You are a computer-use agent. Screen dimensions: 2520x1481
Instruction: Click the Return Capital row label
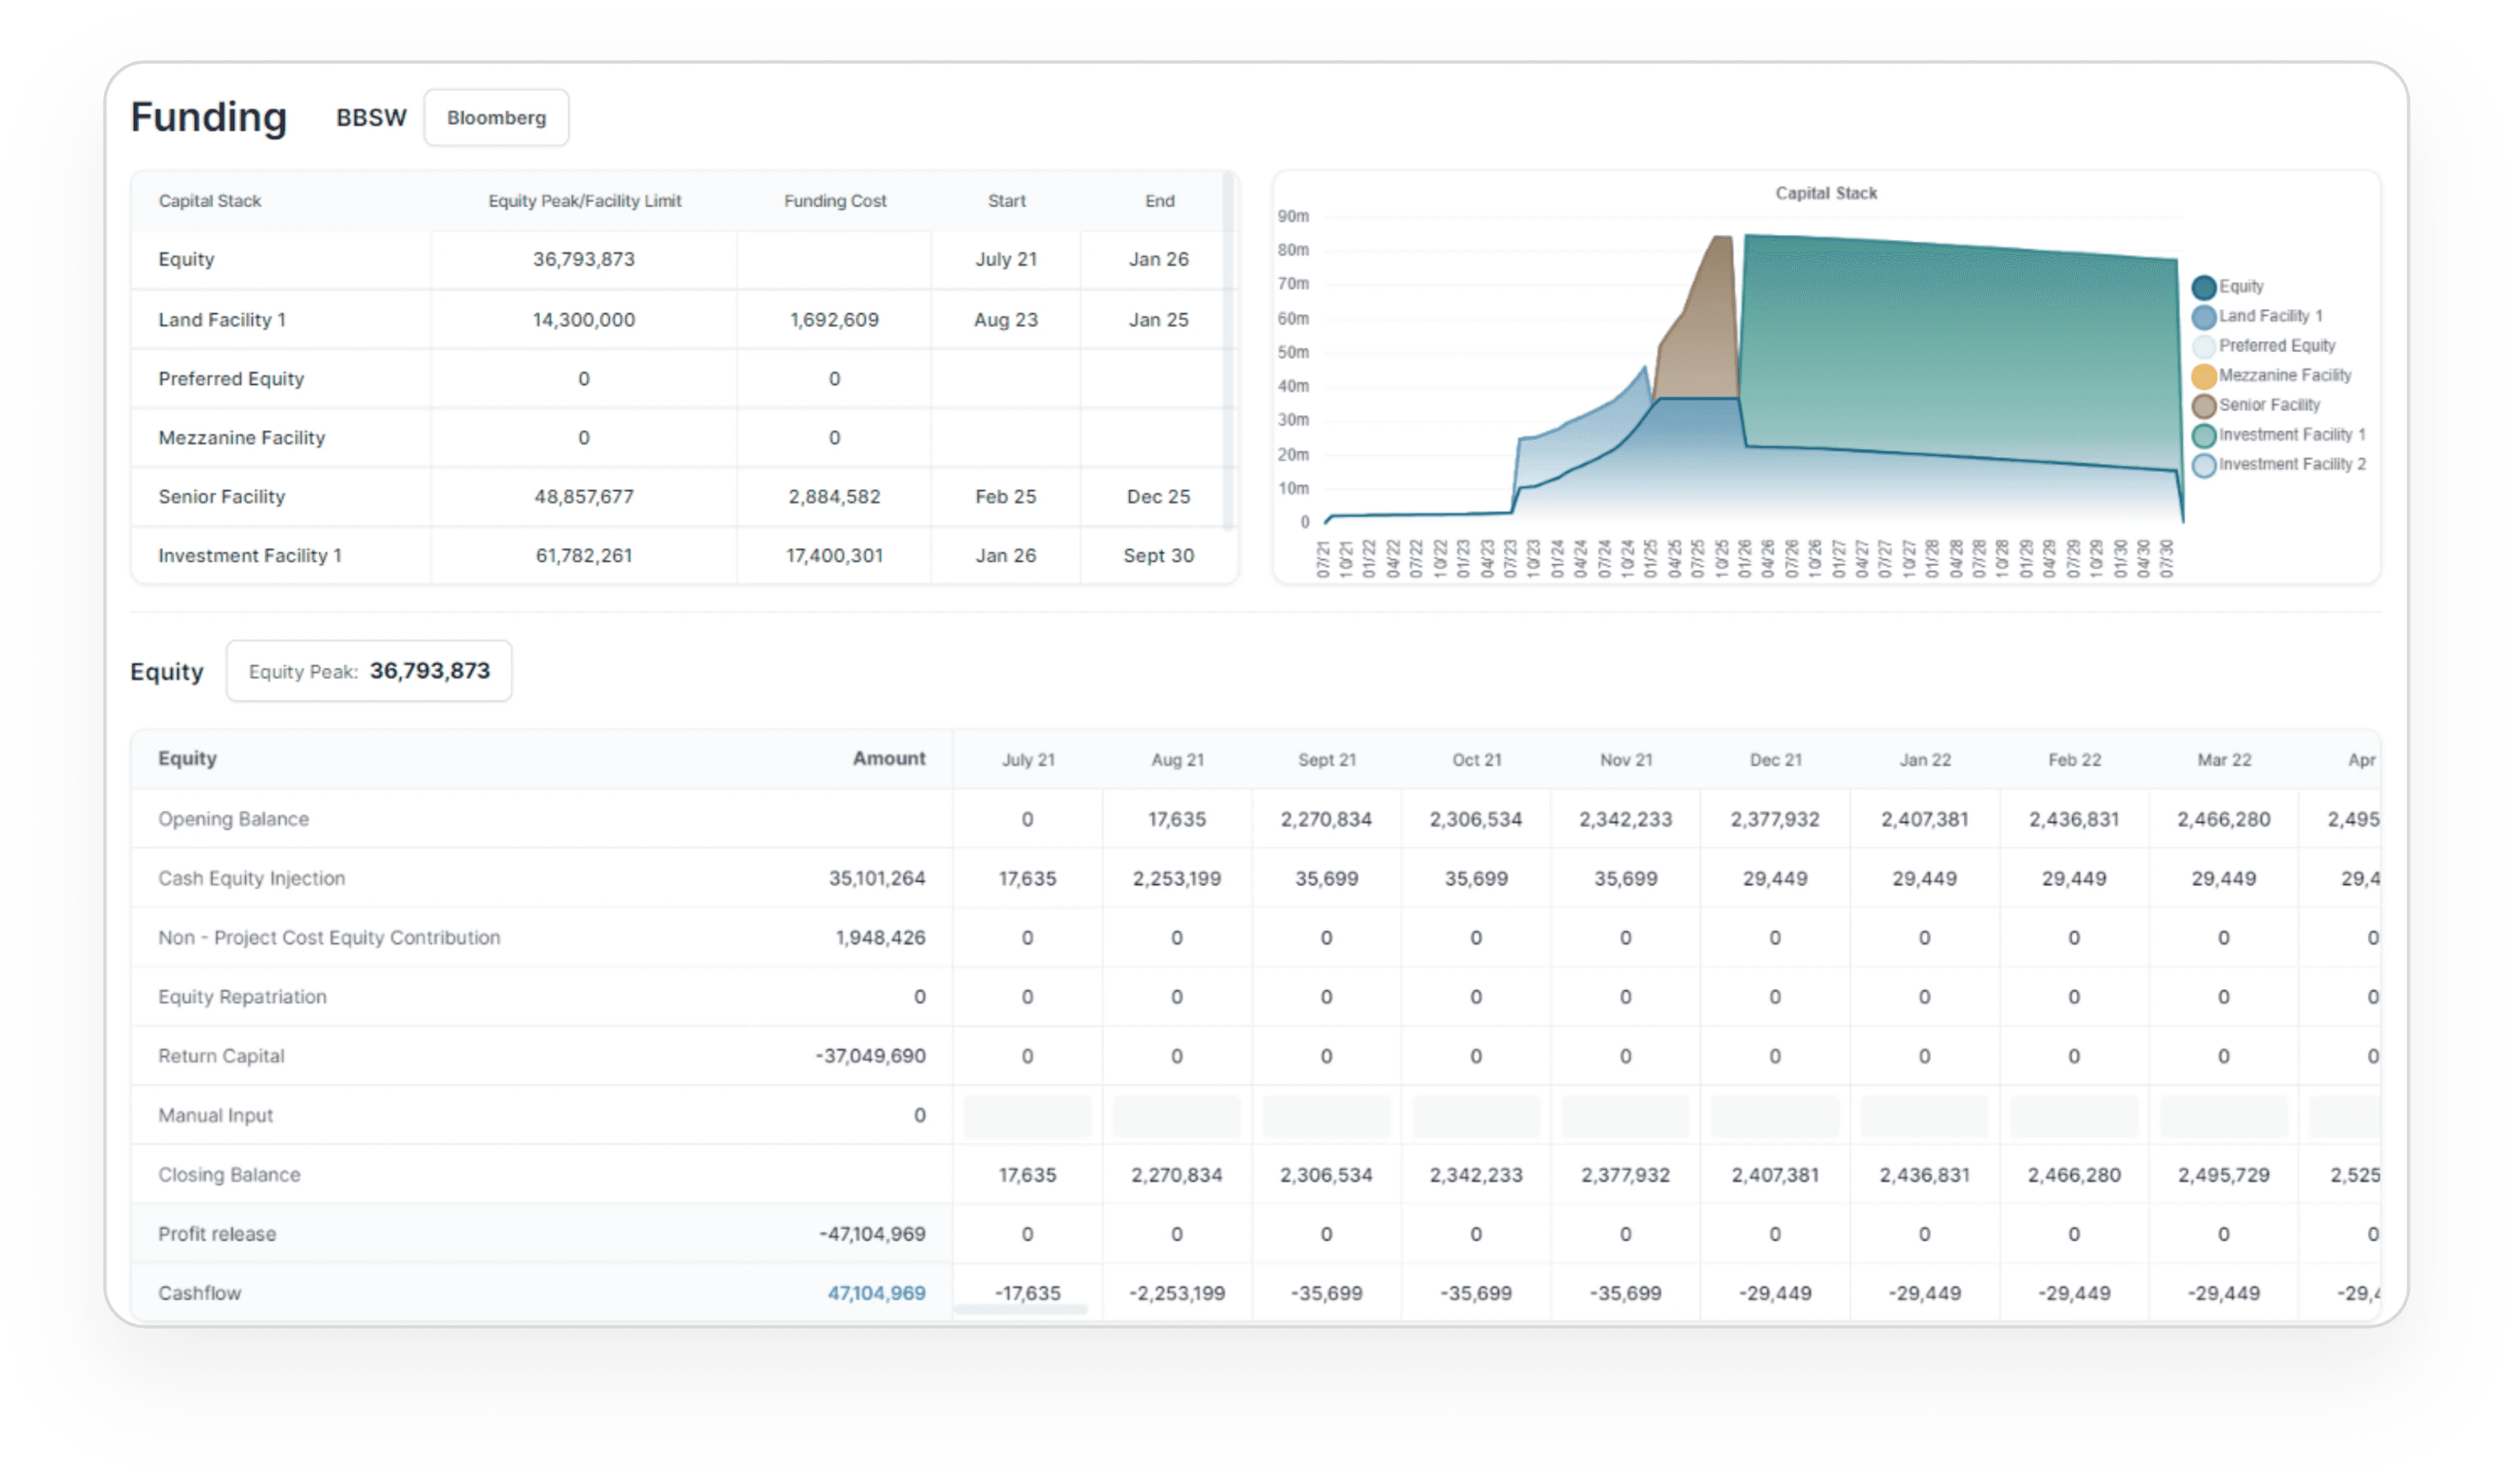click(x=221, y=1057)
